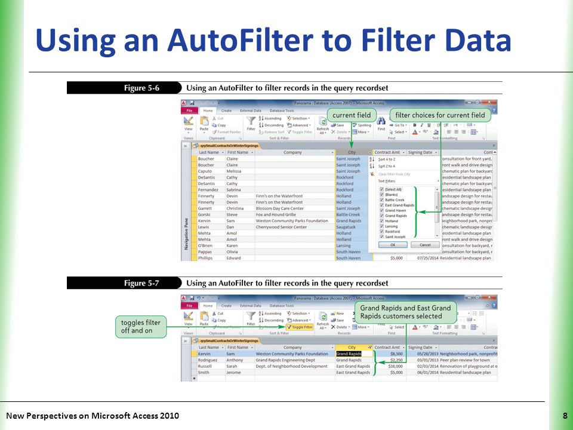The height and width of the screenshot is (430, 573).
Task: Expand Text Filters submenu in AutoFilter menu
Action: (408, 181)
